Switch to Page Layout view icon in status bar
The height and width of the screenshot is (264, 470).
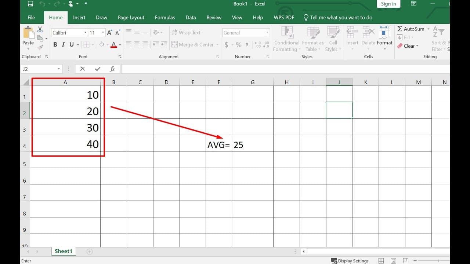point(394,261)
